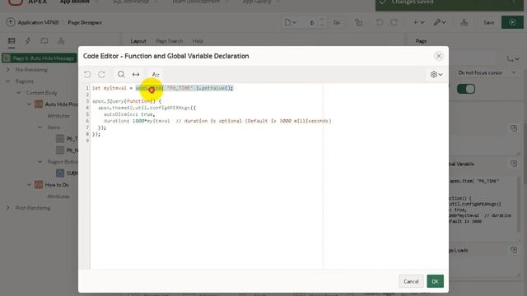Open the Shared Components icon in the top toolbar

464,22
